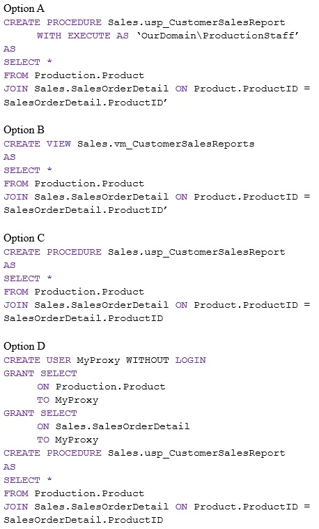This screenshot has width=319, height=529.
Task: Click the Option D heading
Action: pyautogui.click(x=24, y=346)
